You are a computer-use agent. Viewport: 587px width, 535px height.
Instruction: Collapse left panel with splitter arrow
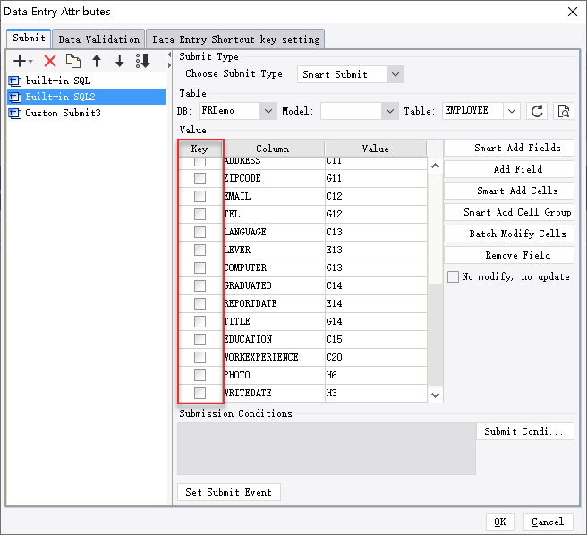pos(169,55)
